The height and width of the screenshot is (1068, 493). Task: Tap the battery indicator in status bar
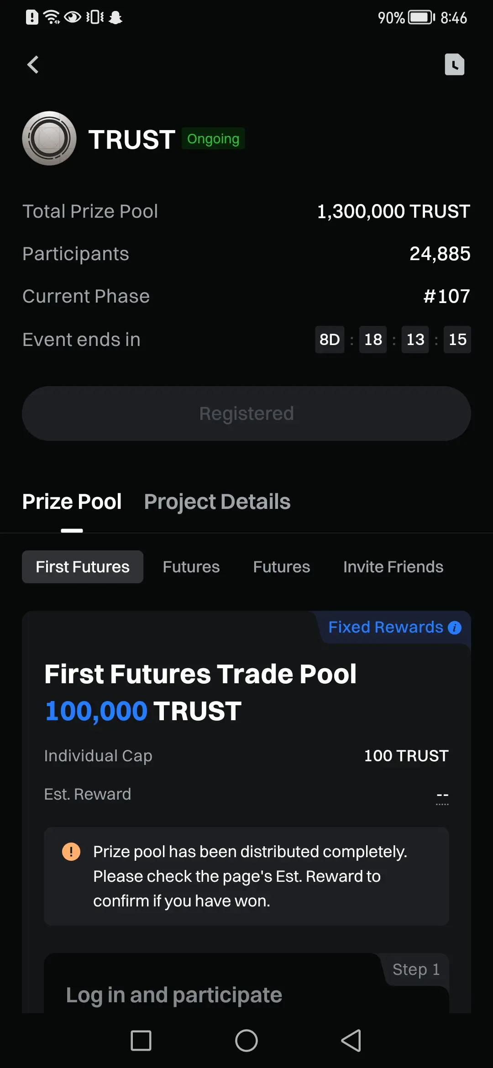point(421,17)
